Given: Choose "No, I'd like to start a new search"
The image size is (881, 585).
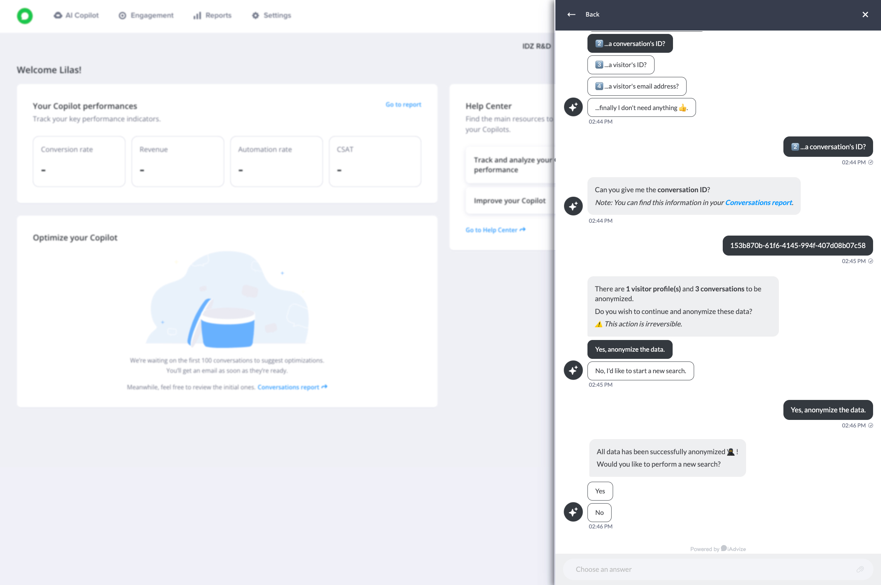Looking at the screenshot, I should 640,371.
